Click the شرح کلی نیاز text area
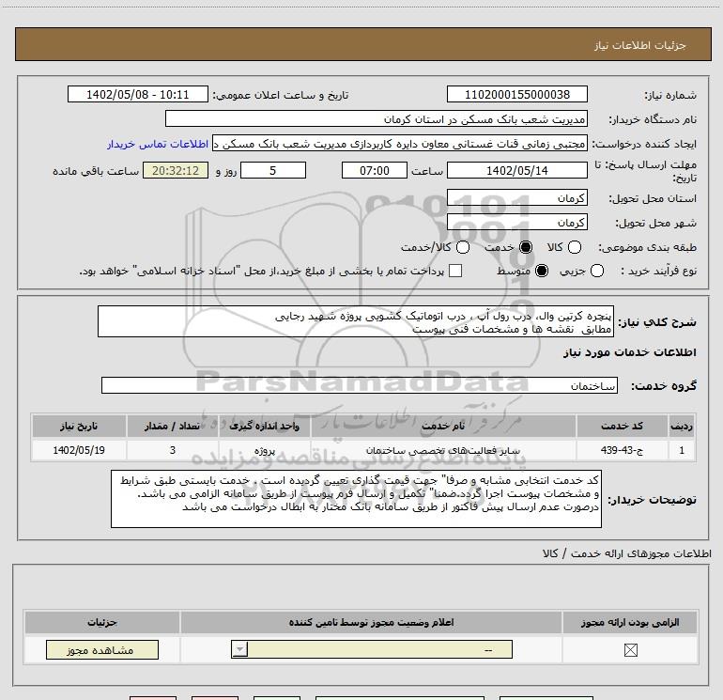The image size is (723, 700). (356, 321)
